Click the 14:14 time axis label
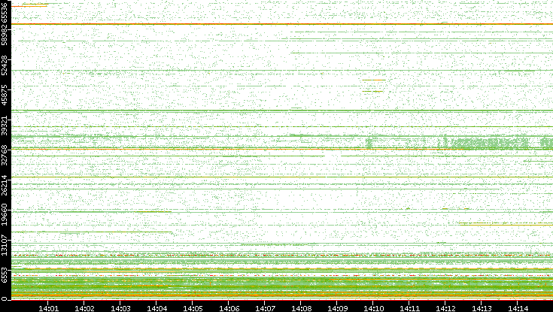This screenshot has height=312, width=553. tap(518, 308)
